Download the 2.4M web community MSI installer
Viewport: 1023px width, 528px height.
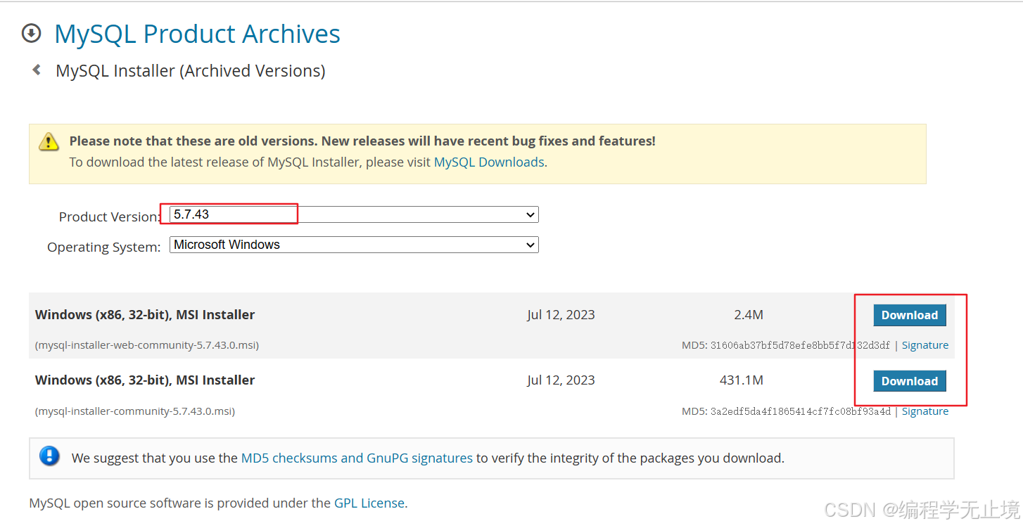pyautogui.click(x=910, y=315)
